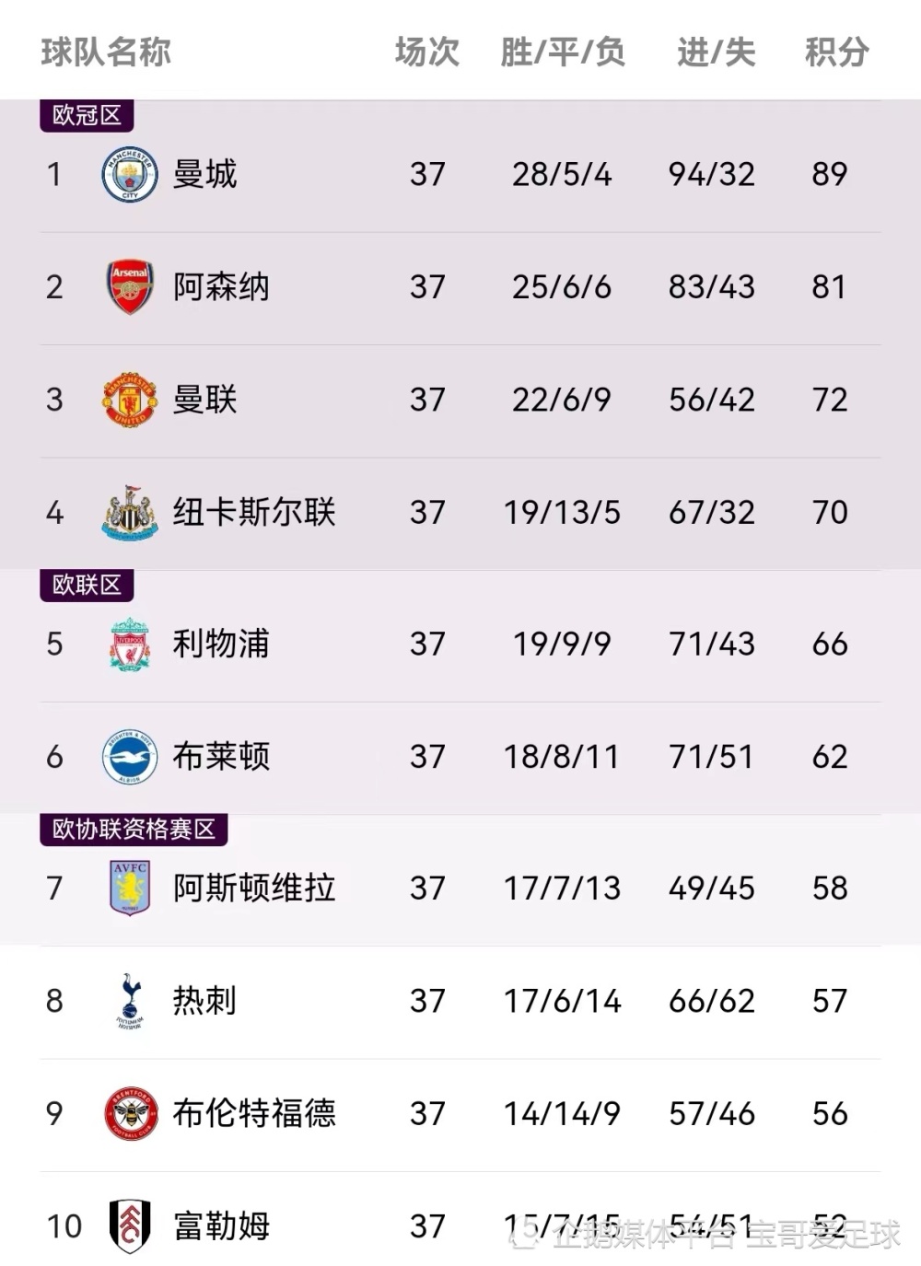Open the Brighton seagull badge
The width and height of the screenshot is (921, 1266).
130,757
